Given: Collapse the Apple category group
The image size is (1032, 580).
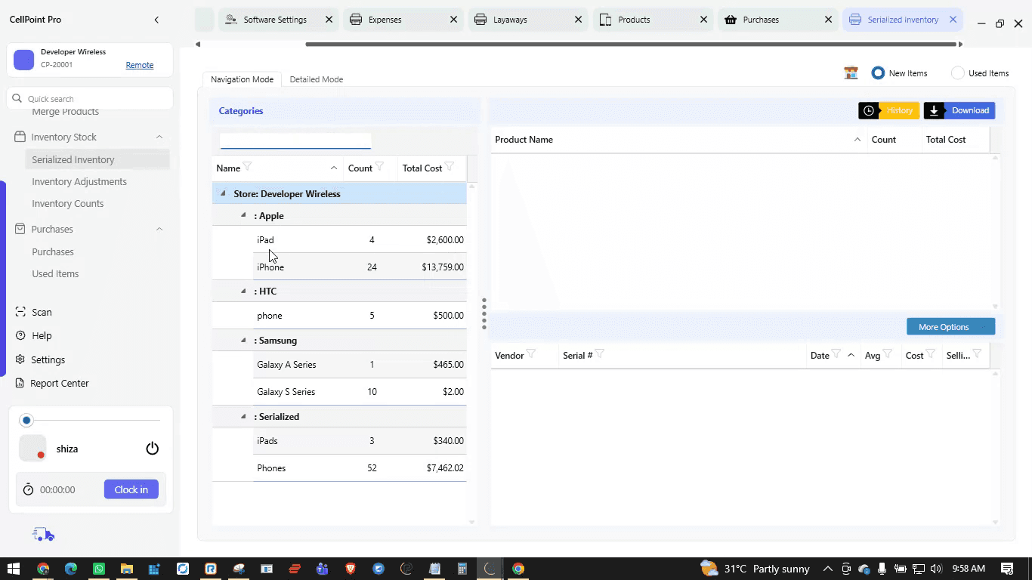Looking at the screenshot, I should click(243, 215).
